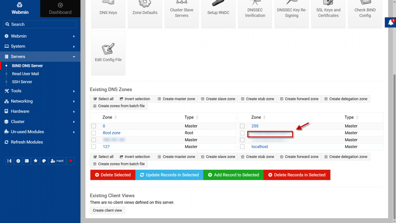This screenshot has width=396, height=223.
Task: Open theme palette icon in sidebar footer
Action: [44, 161]
